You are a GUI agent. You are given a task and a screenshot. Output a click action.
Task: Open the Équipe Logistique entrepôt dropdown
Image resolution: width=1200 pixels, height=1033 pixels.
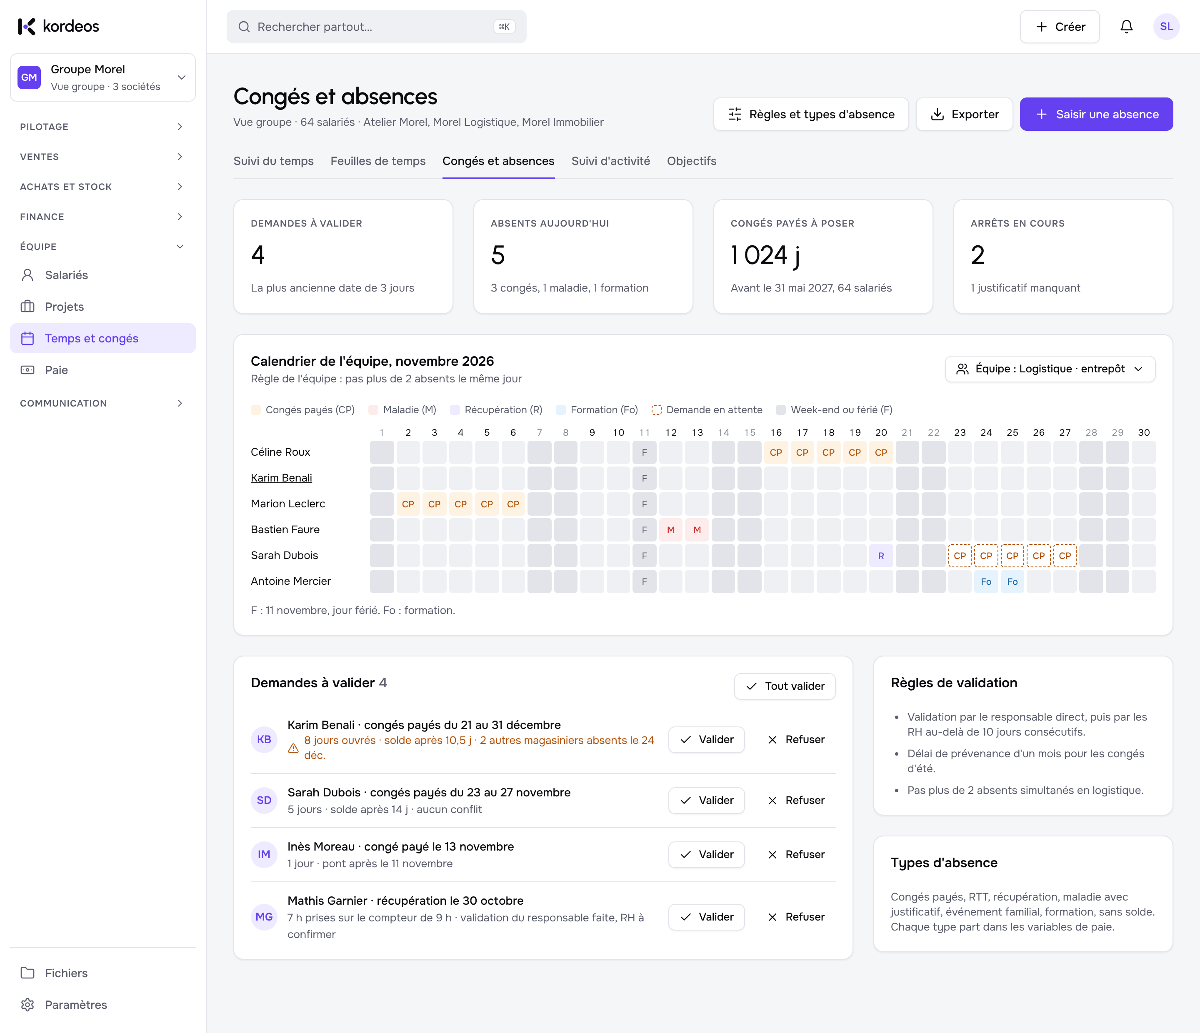click(1050, 369)
